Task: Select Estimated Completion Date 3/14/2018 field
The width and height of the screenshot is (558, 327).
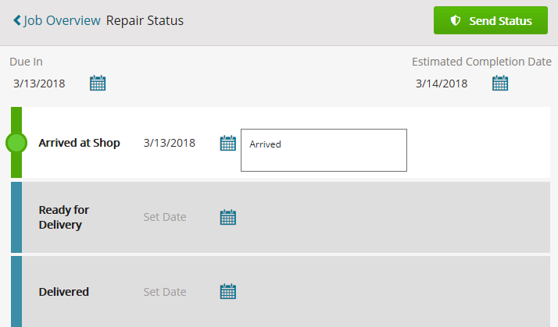Action: pyautogui.click(x=442, y=84)
